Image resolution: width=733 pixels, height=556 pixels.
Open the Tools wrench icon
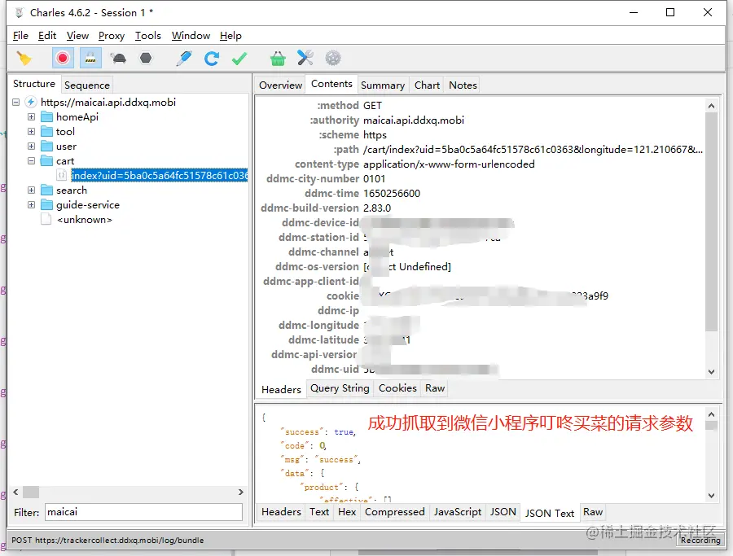[305, 58]
